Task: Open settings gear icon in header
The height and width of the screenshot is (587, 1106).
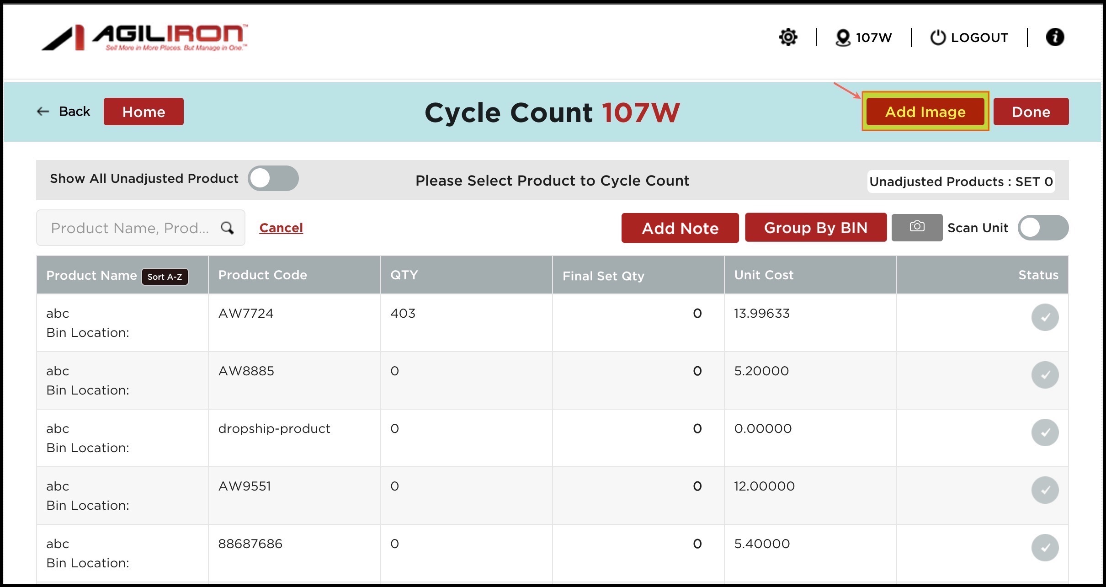Action: (788, 37)
